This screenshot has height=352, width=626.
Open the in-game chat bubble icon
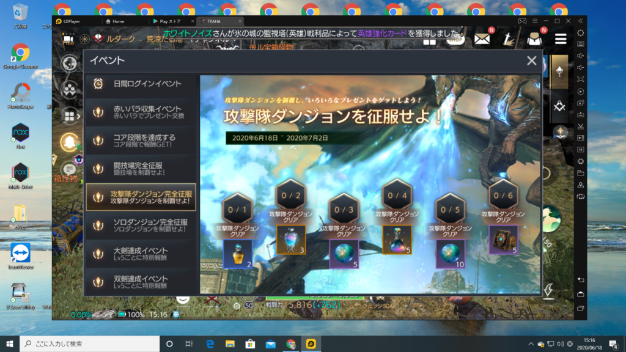[x=69, y=169]
